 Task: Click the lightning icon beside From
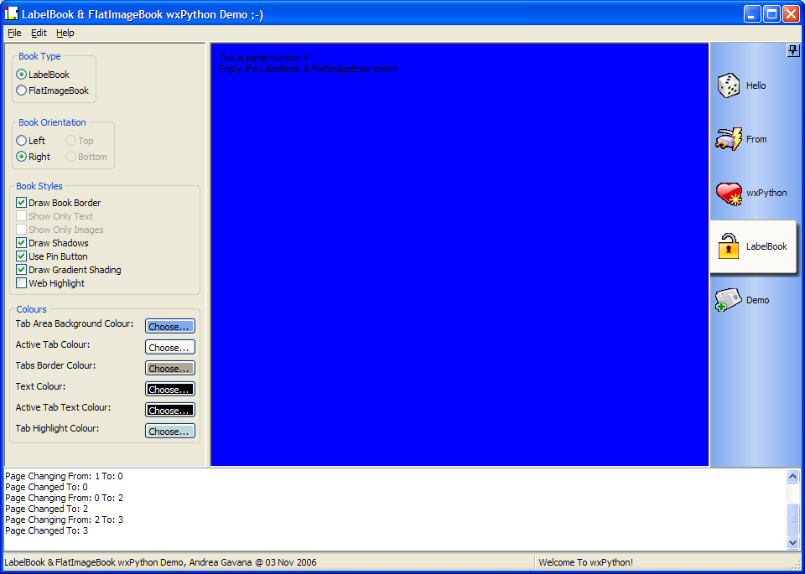pos(728,139)
